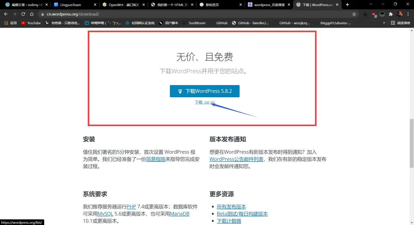The height and width of the screenshot is (225, 414).
Task: Open the uBlock Origin extension icon
Action: (x=374, y=14)
